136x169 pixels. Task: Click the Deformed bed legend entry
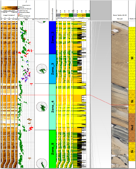tap(23, 11)
